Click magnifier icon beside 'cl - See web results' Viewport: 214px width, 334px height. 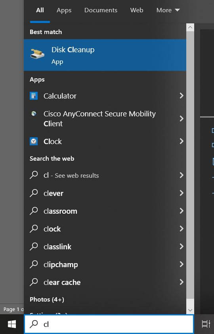34,175
